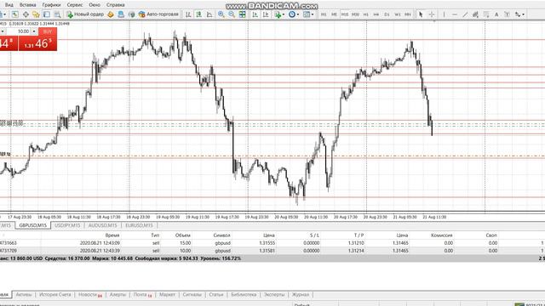Toggle the Terminal panel icon

coord(47,14)
